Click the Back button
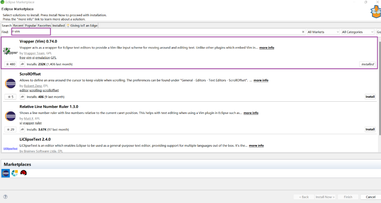Image resolution: width=381 pixels, height=203 pixels. click(x=304, y=197)
